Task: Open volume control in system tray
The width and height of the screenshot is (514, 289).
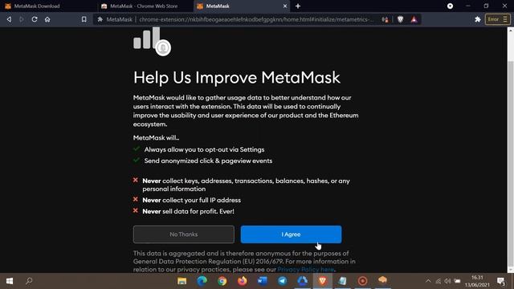Action: (447, 281)
